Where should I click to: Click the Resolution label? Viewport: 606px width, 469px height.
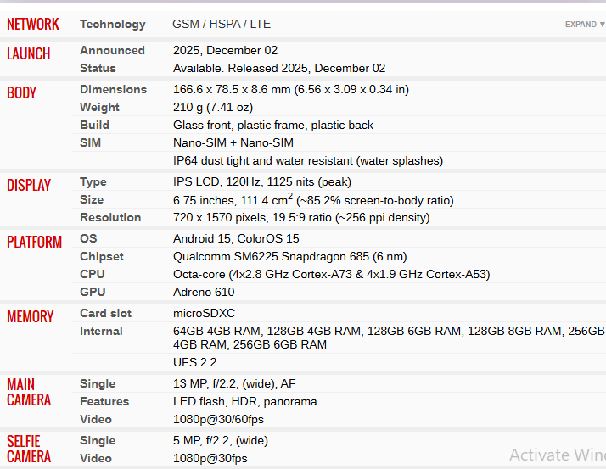(110, 217)
